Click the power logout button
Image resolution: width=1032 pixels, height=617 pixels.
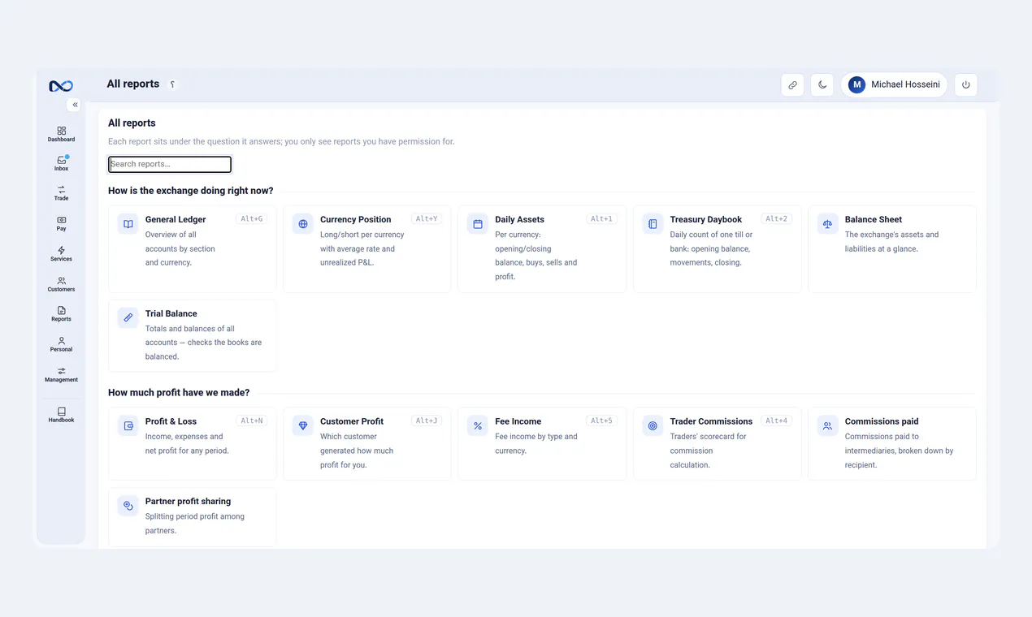point(966,84)
